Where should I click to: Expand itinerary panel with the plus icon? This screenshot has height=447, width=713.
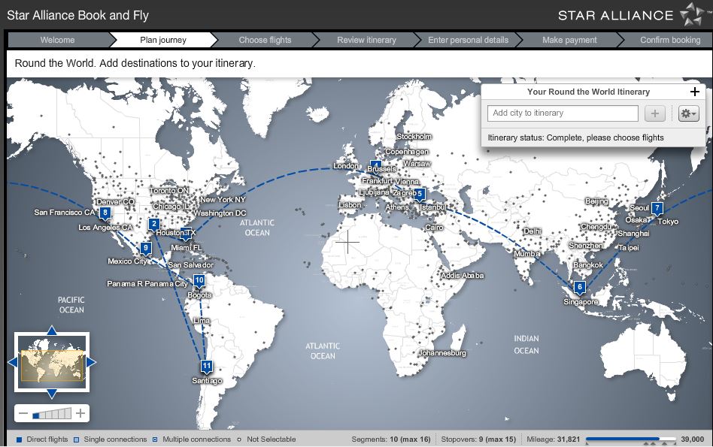point(694,92)
